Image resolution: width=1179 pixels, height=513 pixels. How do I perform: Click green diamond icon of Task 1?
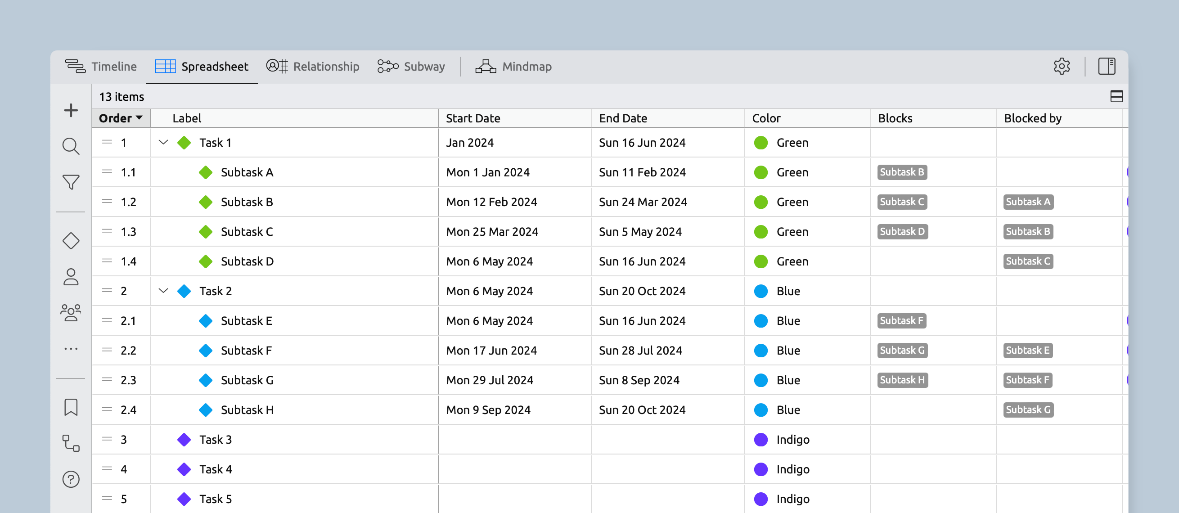[x=184, y=142]
